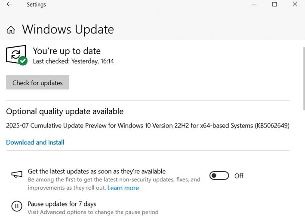
Task: Enable get latest updates toggle switch
Action: click(219, 176)
